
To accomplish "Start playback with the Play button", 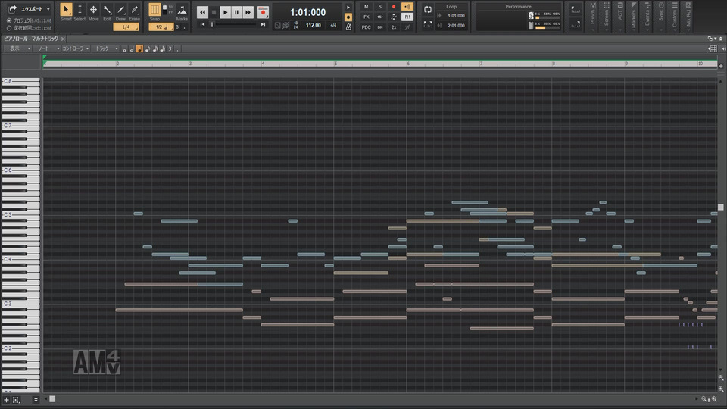I will point(225,12).
